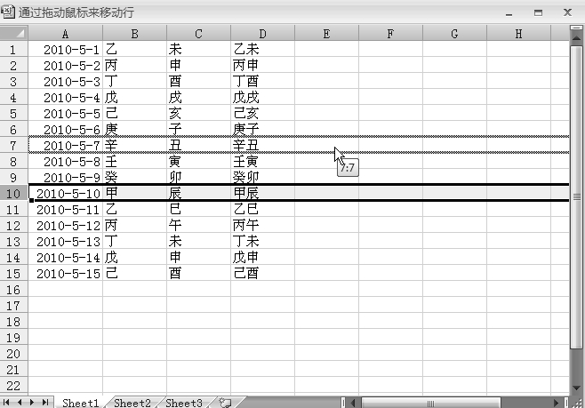Viewport: 585px width, 408px height.
Task: Click the vertical split box above scrollbar
Action: pos(576,28)
